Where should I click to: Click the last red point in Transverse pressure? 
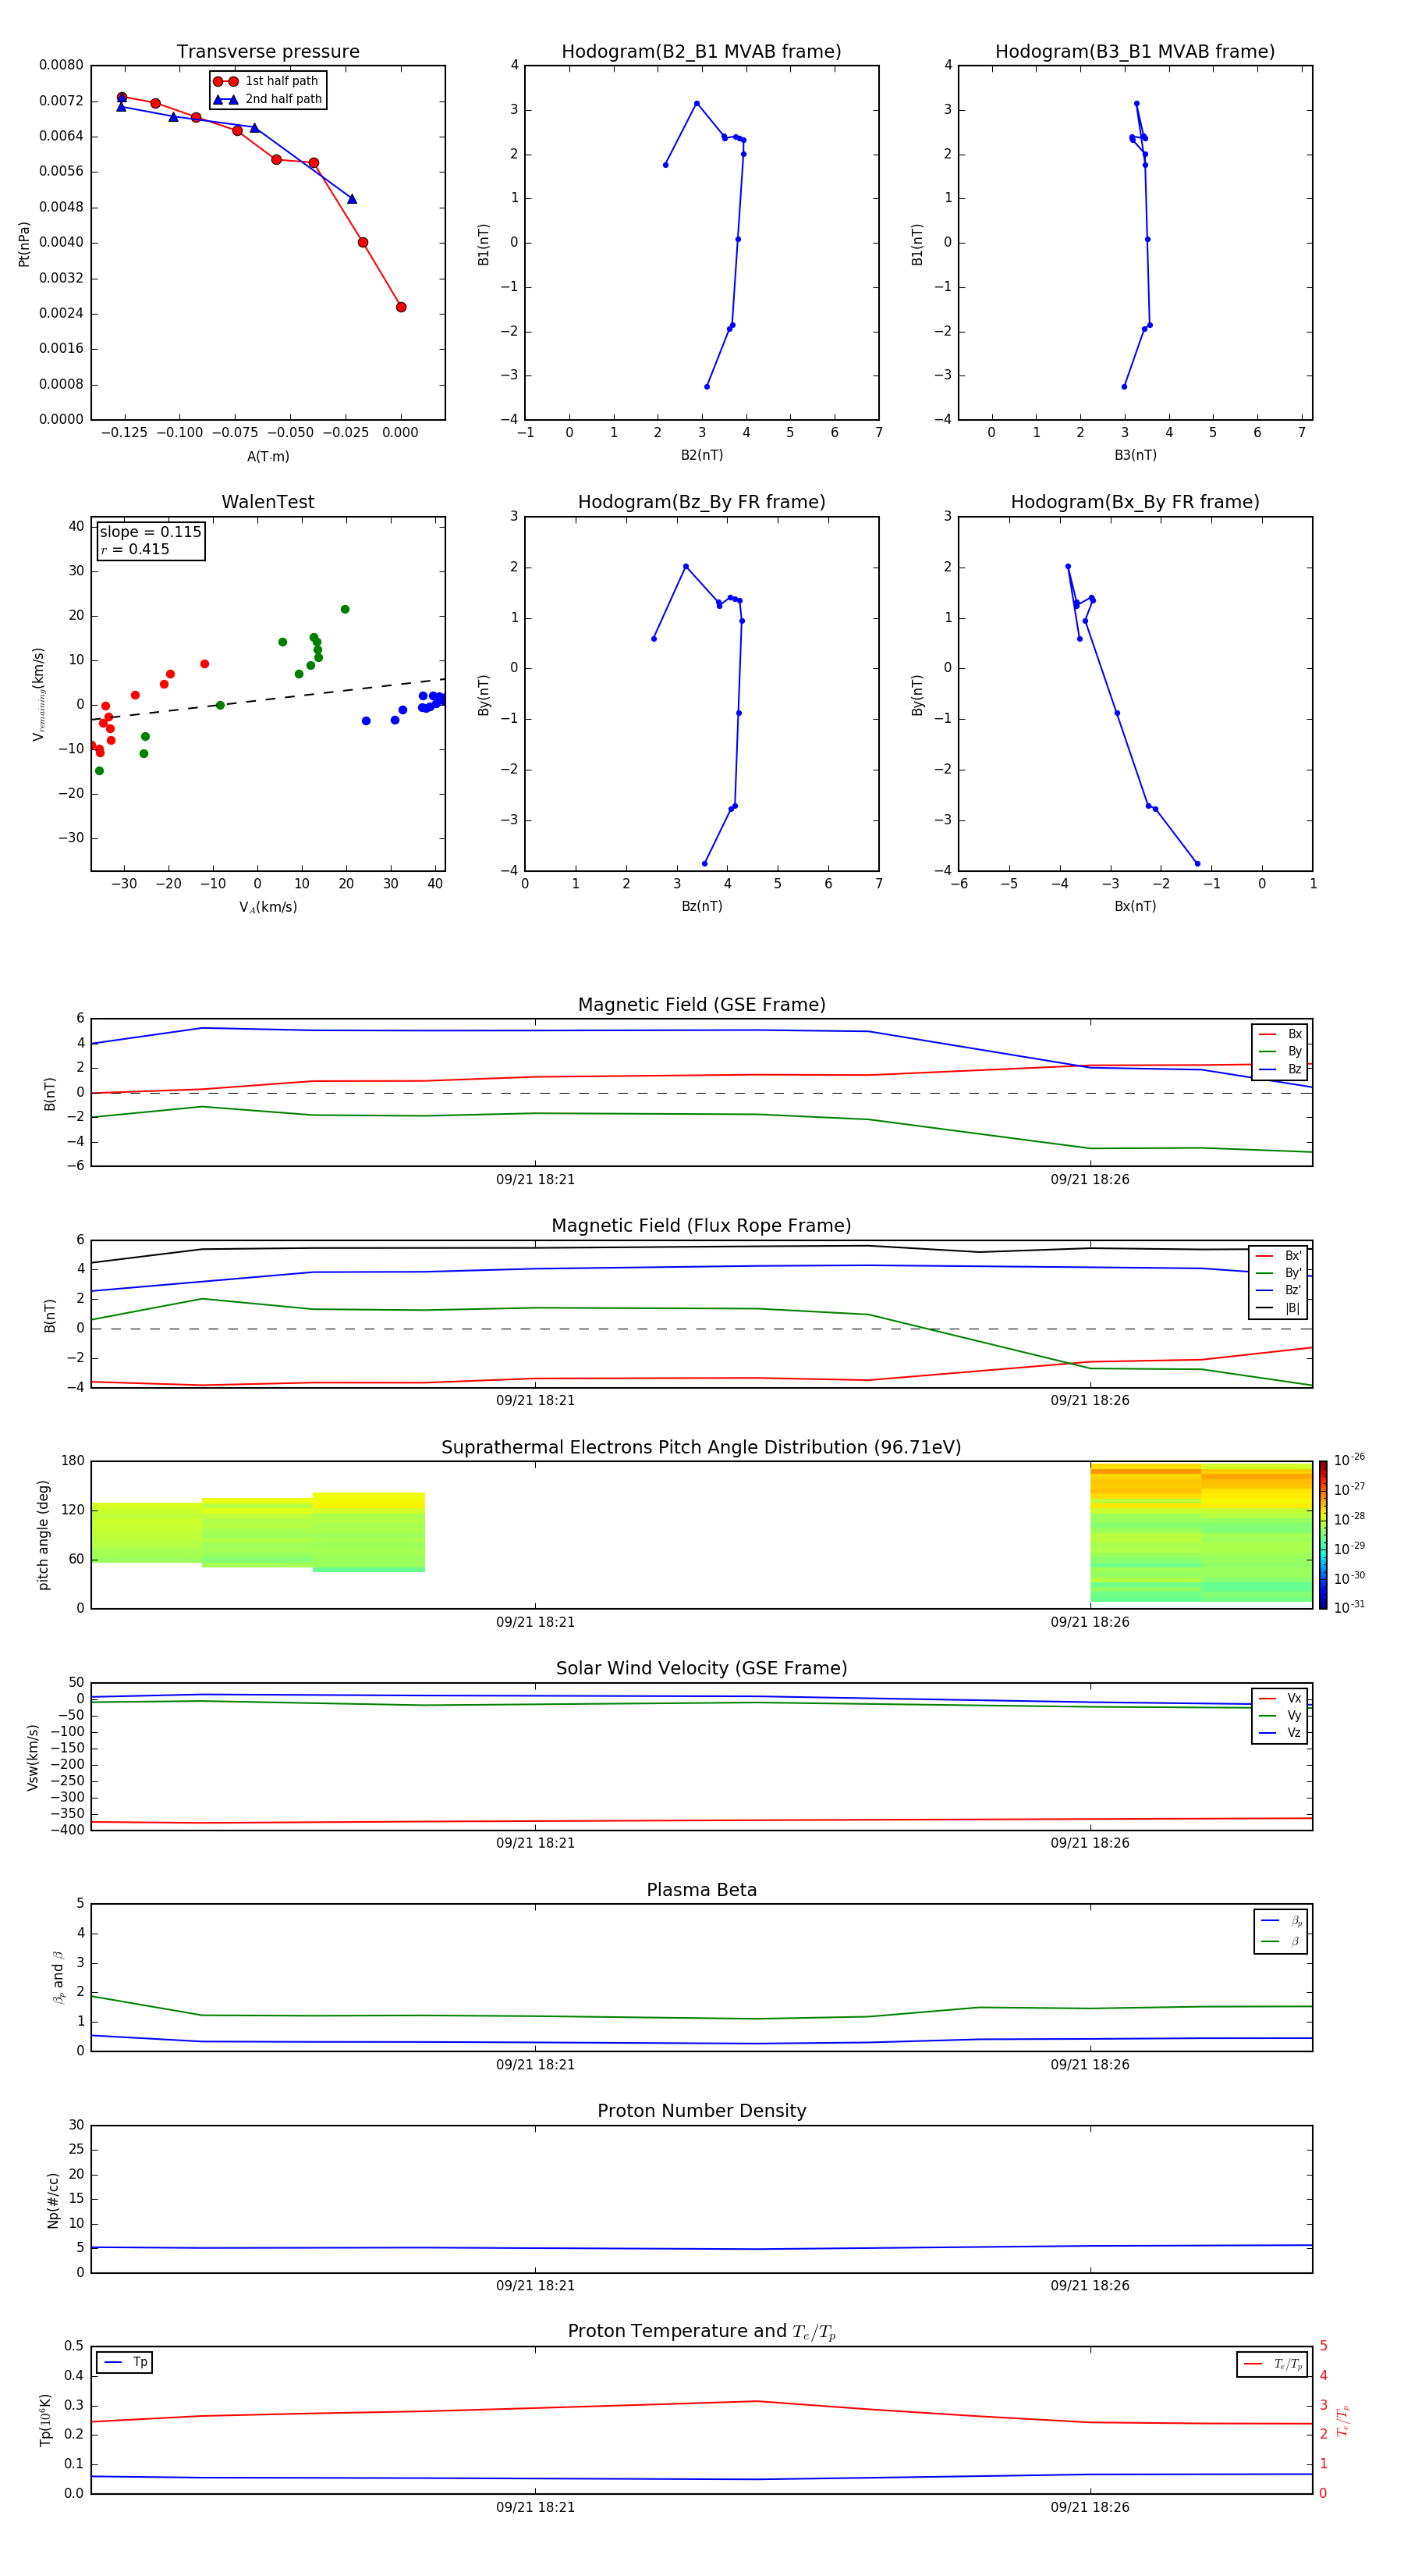coord(401,307)
